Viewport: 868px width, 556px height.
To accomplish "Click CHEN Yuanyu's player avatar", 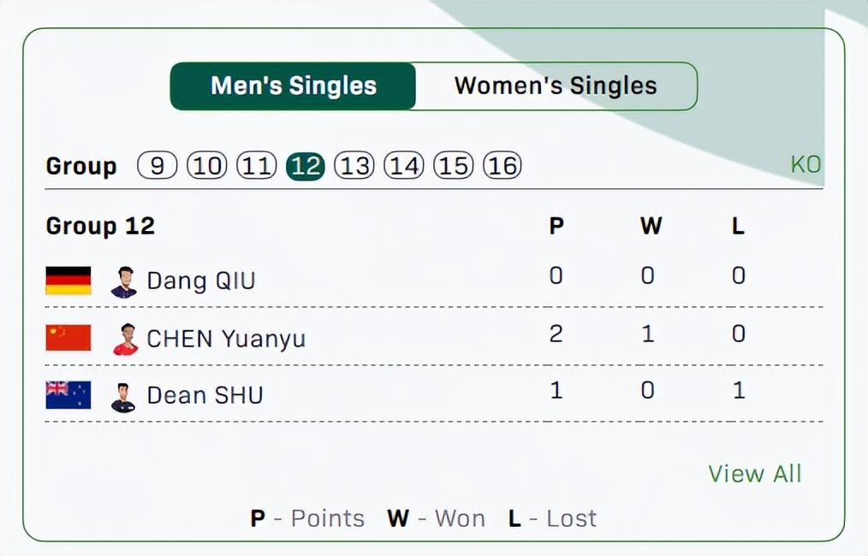I will click(125, 339).
